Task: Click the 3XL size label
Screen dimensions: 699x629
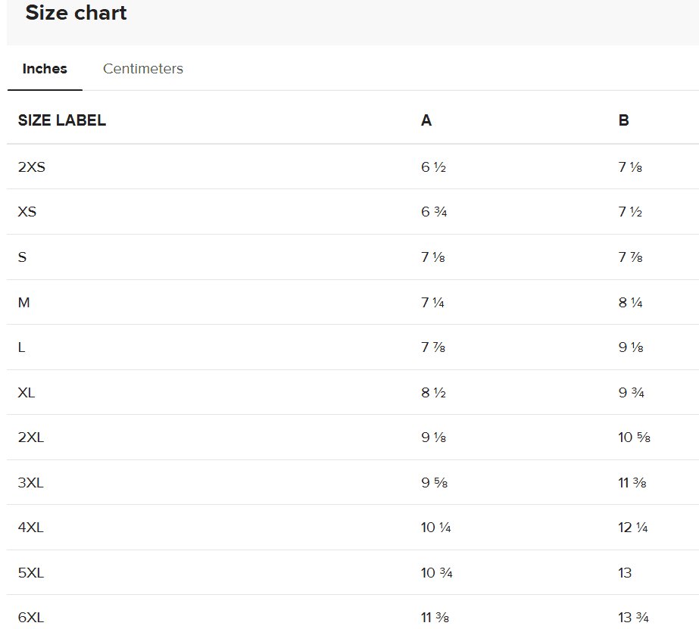Action: 31,483
